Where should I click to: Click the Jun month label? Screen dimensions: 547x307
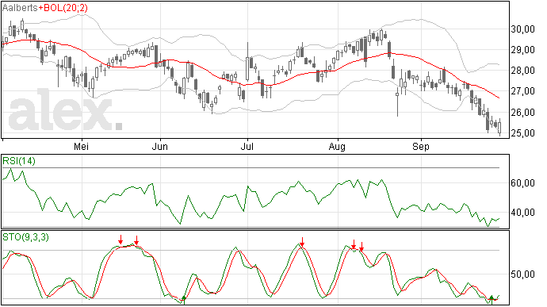pyautogui.click(x=160, y=146)
